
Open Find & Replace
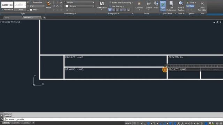point(181,6)
